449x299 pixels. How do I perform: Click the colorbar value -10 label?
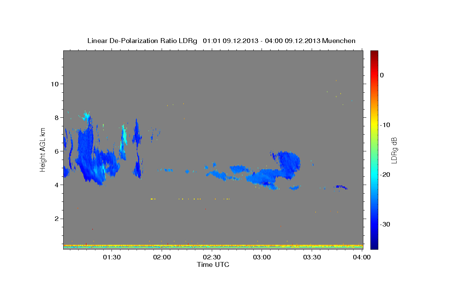click(385, 125)
